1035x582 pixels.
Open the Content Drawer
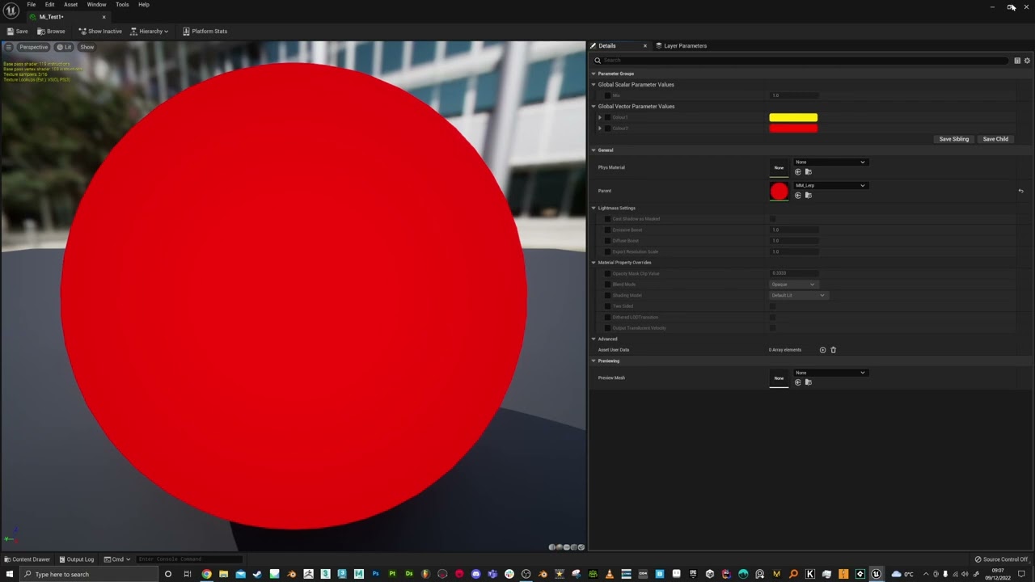pos(27,559)
